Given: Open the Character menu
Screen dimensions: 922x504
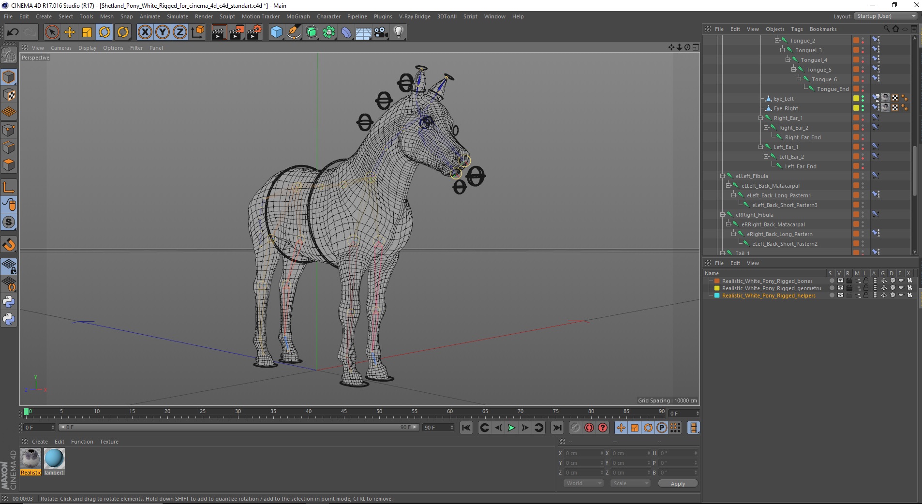Looking at the screenshot, I should click(x=328, y=16).
